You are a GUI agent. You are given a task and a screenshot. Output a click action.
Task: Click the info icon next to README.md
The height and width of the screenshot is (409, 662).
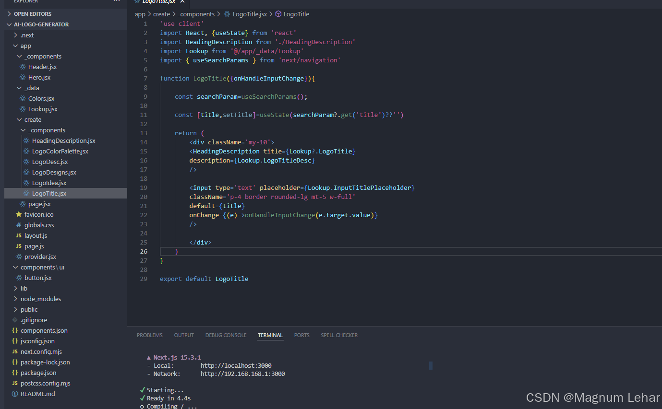[x=15, y=394]
